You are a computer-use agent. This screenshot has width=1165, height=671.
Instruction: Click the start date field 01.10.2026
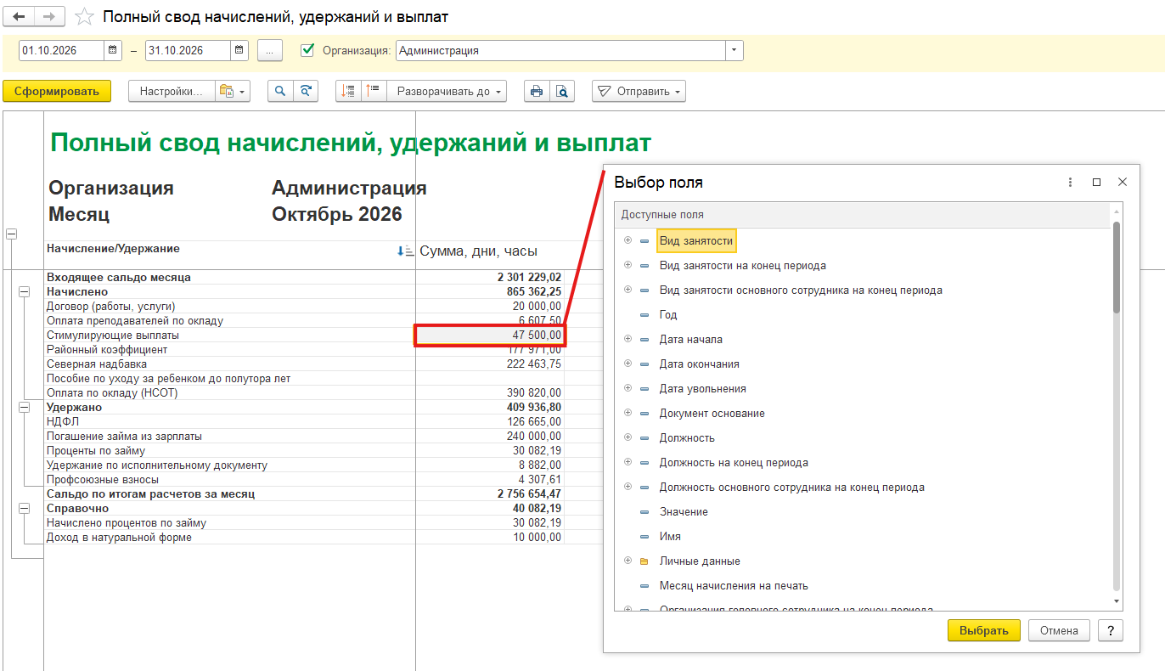[x=61, y=50]
